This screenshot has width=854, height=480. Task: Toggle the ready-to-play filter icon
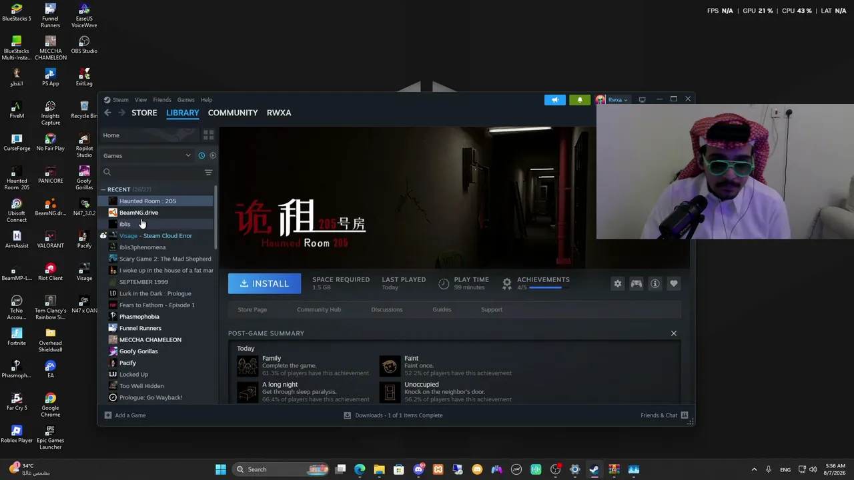(x=213, y=155)
